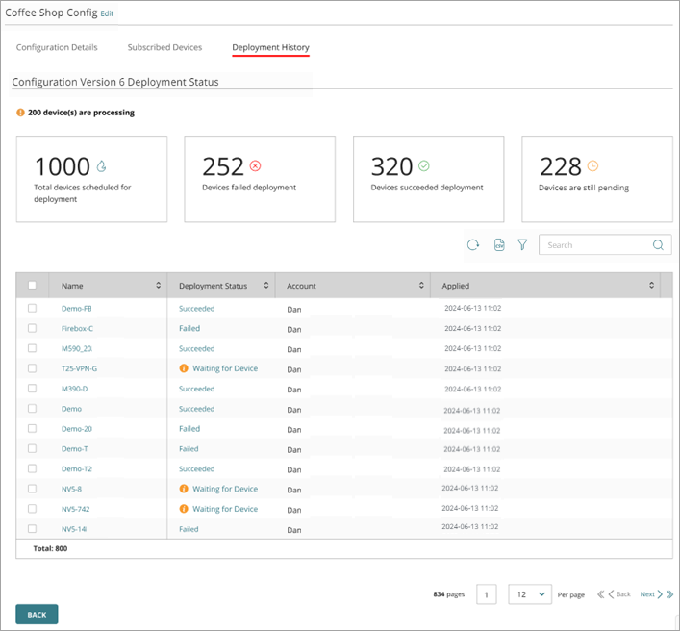This screenshot has width=680, height=631.
Task: Switch to the Configuration Details tab
Action: [x=57, y=47]
